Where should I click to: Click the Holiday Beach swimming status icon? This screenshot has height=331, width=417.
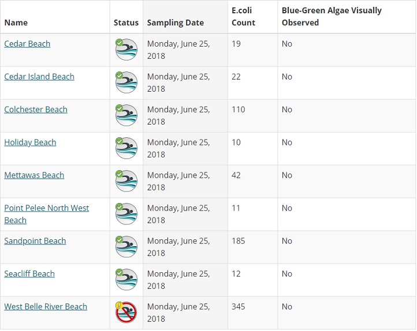[x=126, y=148]
